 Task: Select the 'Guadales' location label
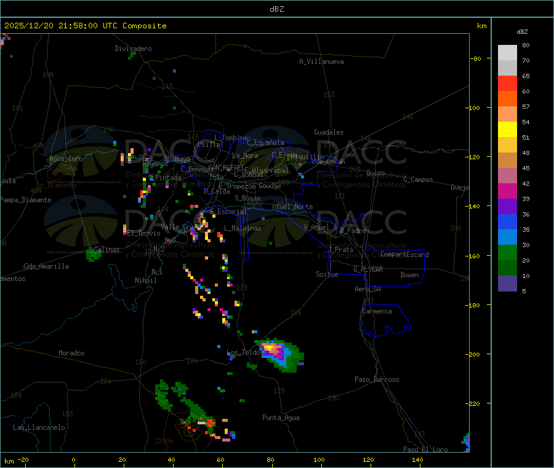click(x=329, y=132)
